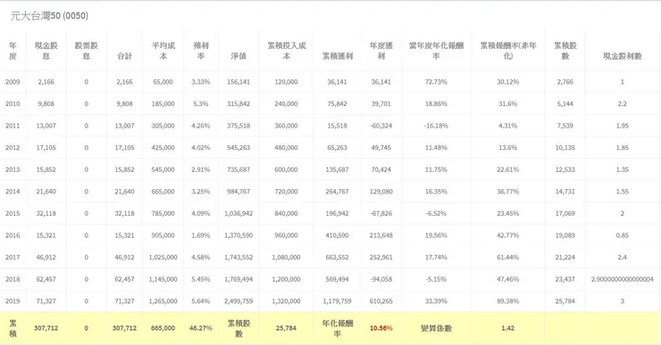
Task: Click the 平均成本 column header
Action: [x=163, y=51]
